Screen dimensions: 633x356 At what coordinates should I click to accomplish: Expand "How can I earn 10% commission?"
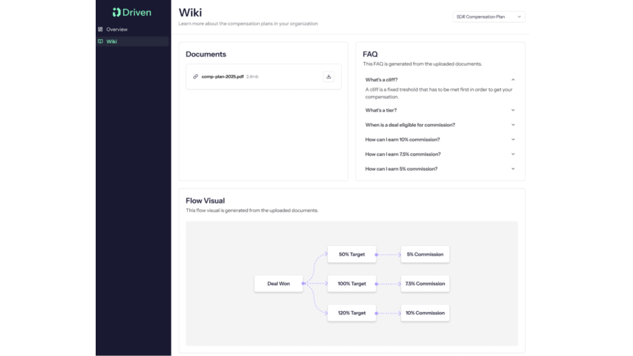513,140
